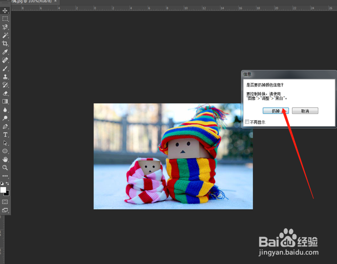337x264 pixels.
Task: Select the Crop tool
Action: [x=5, y=43]
